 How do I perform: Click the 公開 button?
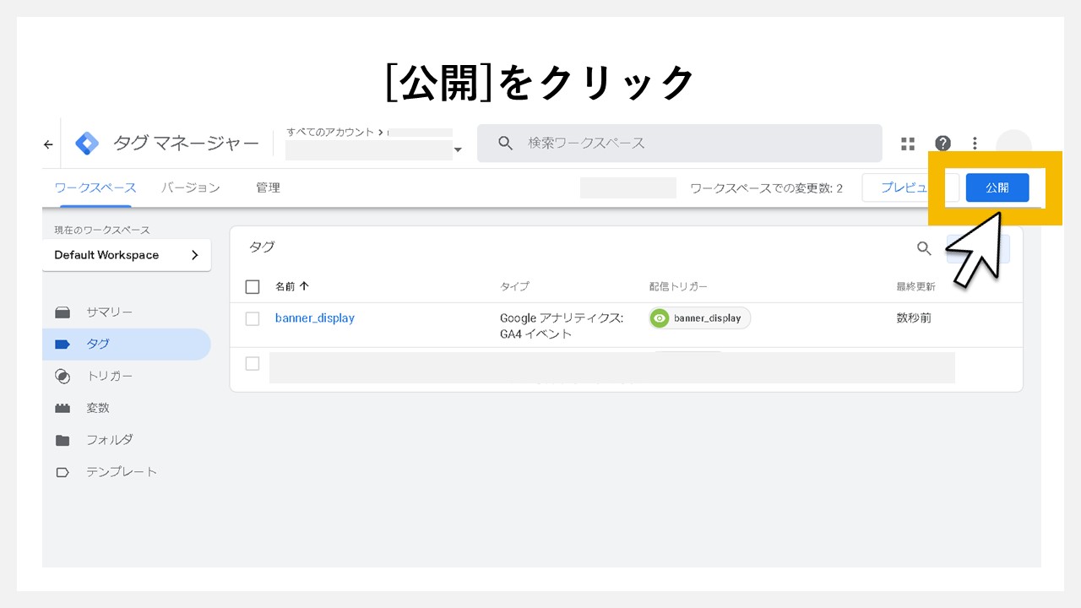point(998,187)
